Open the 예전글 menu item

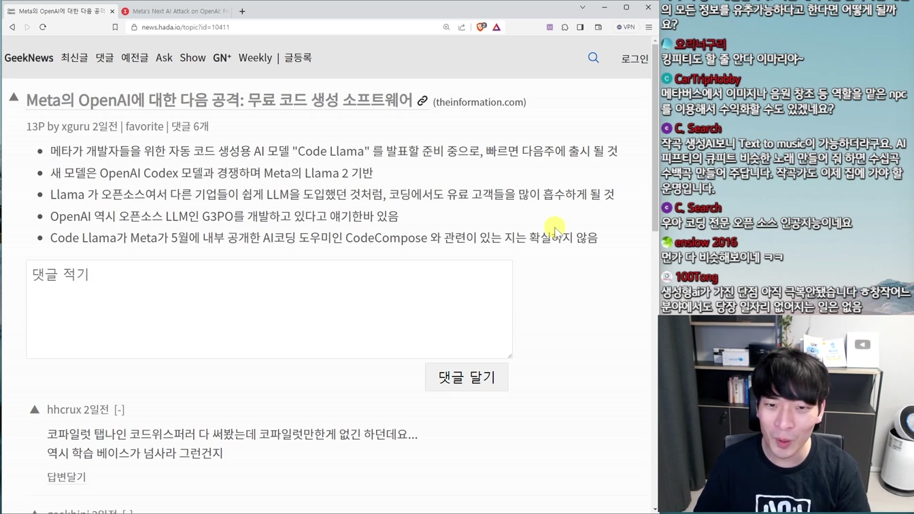coord(135,58)
